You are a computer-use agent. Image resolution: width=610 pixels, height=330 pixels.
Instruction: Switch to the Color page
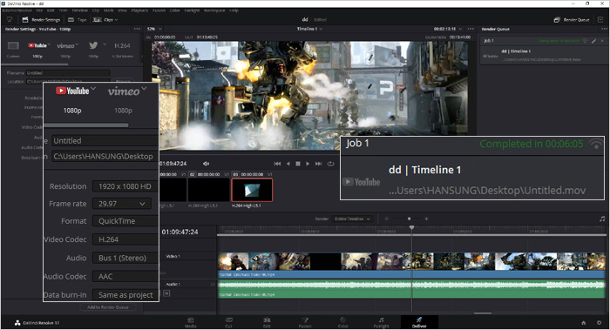[x=342, y=323]
